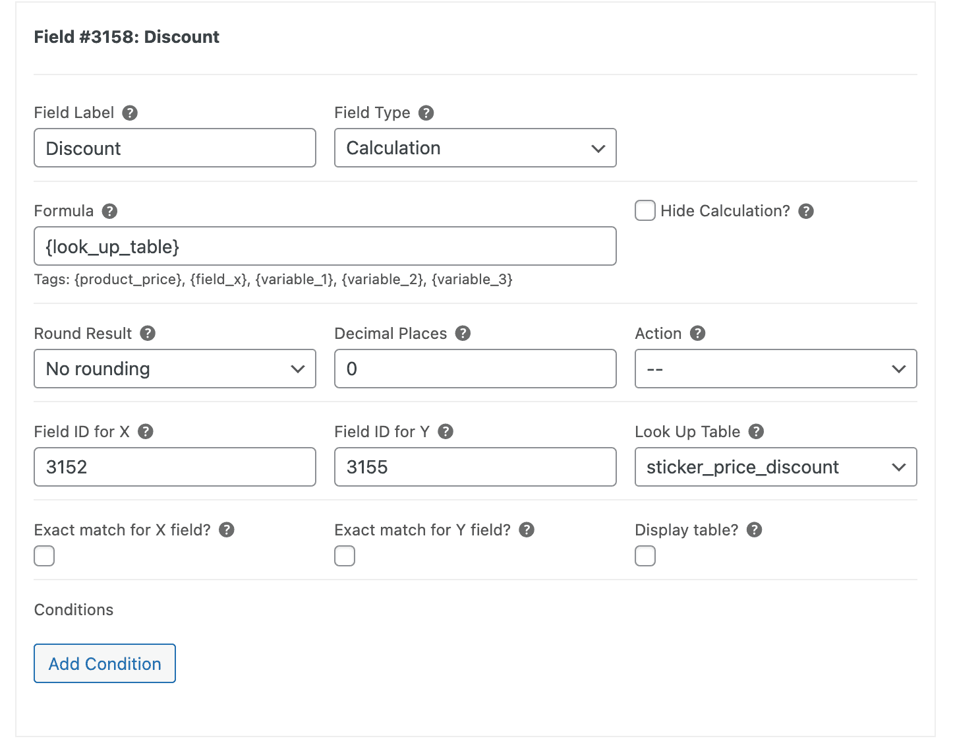Screen dimensions: 953x753
Task: Click the Add Condition button
Action: [105, 663]
